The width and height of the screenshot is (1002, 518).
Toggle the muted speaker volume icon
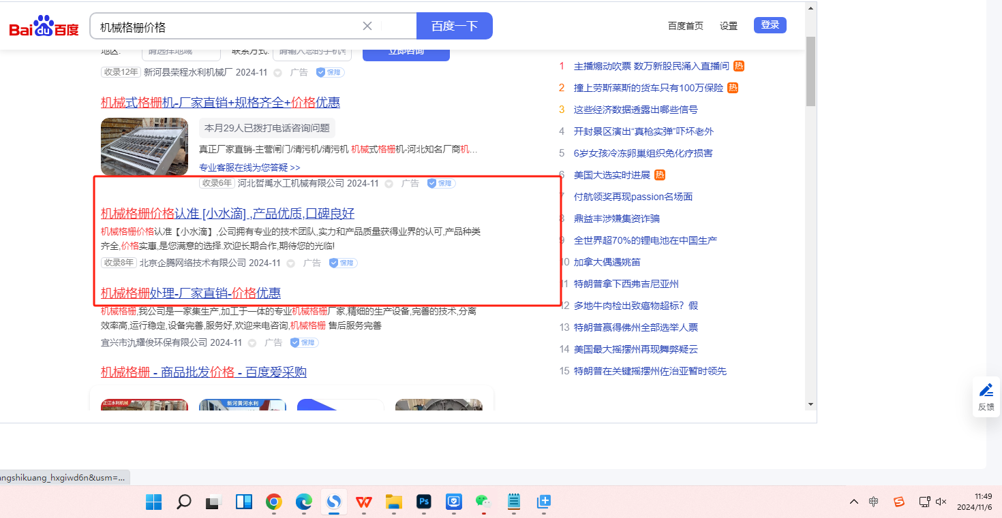(x=941, y=502)
